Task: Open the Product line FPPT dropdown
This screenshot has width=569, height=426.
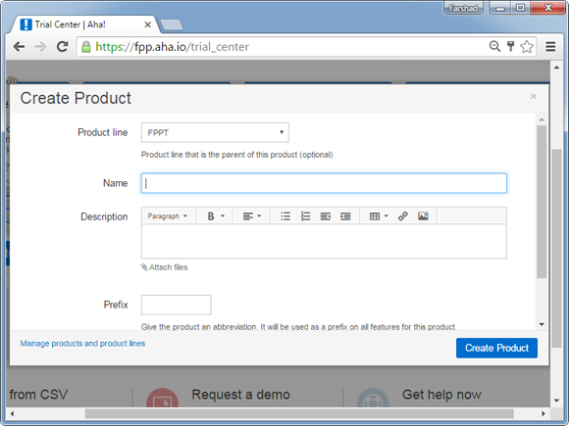Action: point(215,132)
